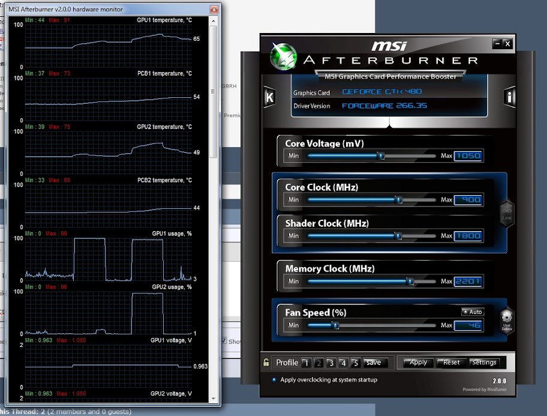547x416 pixels.
Task: Click the Reset button
Action: coord(450,363)
